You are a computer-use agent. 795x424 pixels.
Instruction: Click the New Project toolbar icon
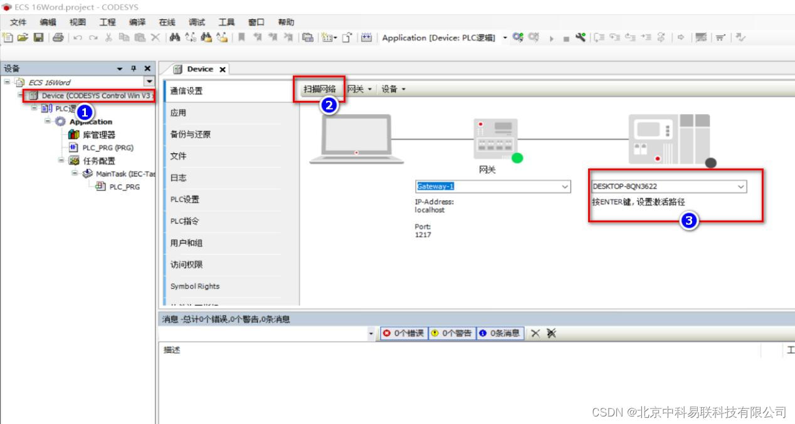(8, 38)
